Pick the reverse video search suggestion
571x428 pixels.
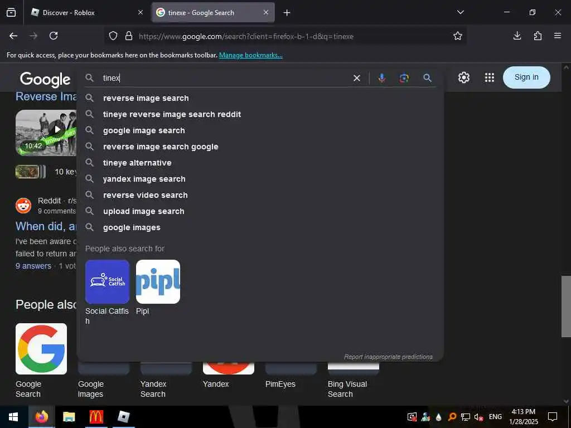[x=260, y=195]
